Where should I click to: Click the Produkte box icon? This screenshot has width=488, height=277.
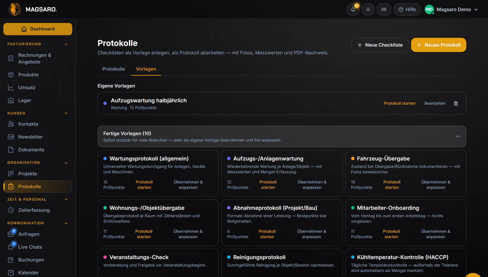point(11,75)
